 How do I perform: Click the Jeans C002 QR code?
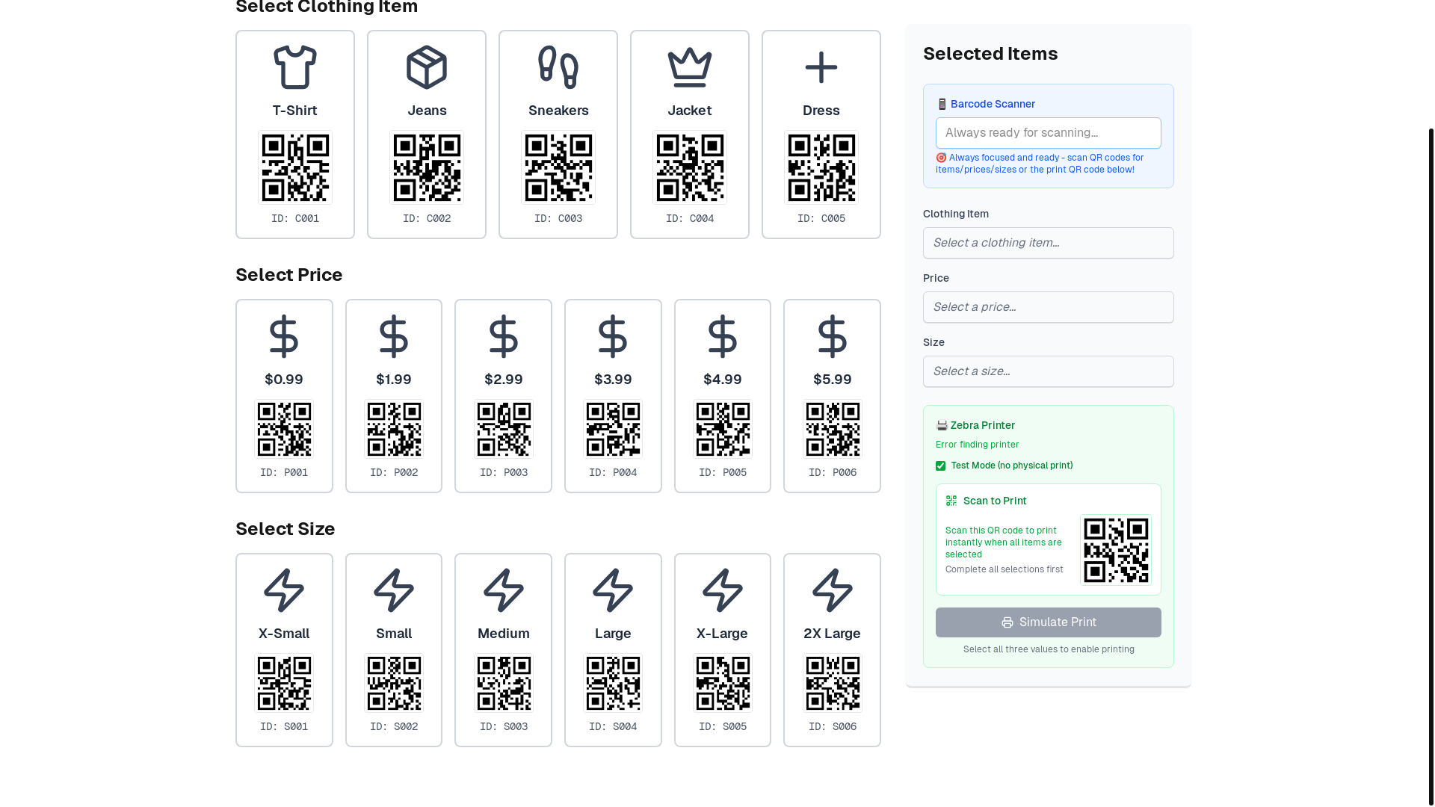coord(427,167)
